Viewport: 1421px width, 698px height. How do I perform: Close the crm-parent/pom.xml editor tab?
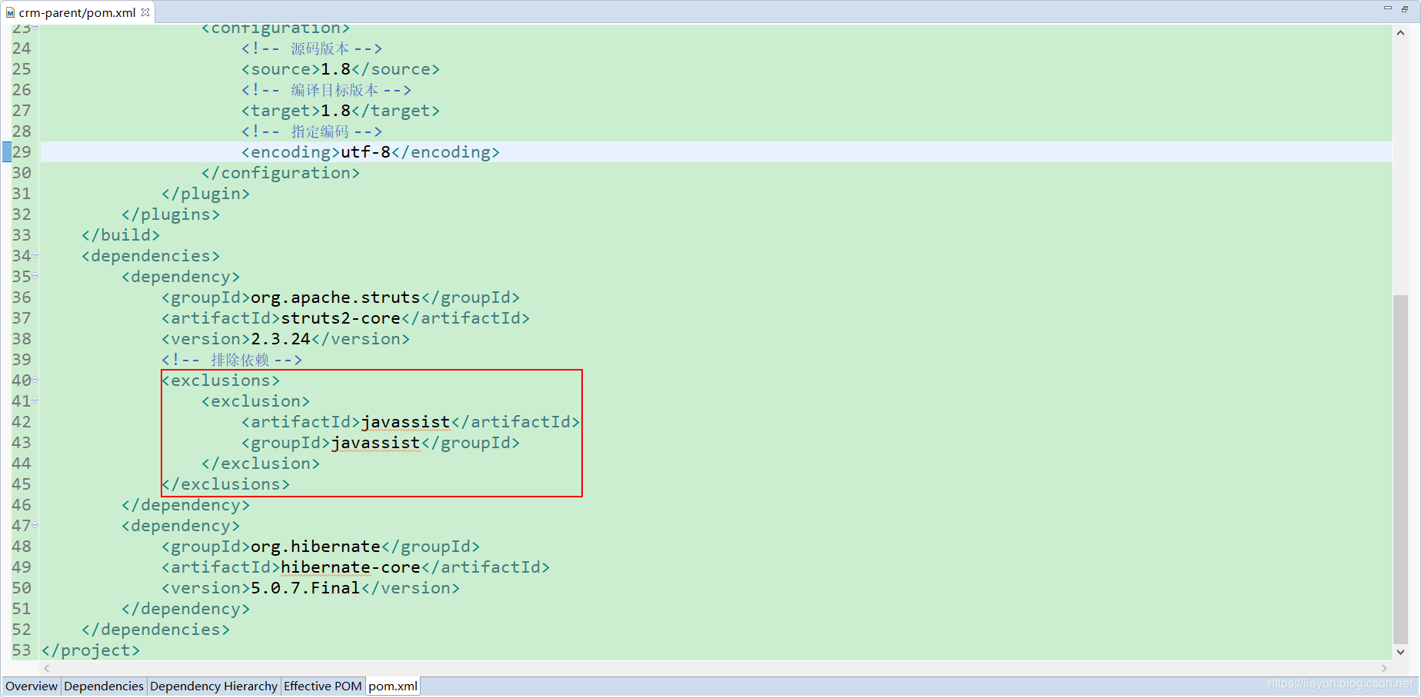click(145, 12)
